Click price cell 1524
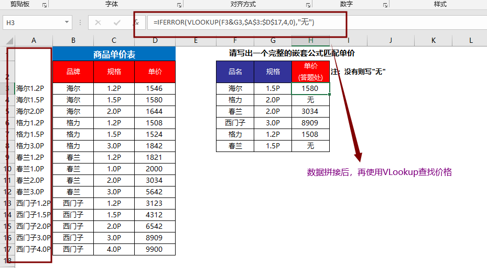Image resolution: width=487 pixels, height=268 pixels. click(155, 134)
